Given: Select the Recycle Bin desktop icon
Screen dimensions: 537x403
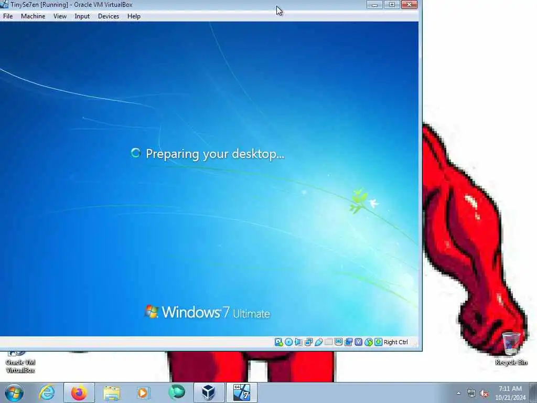Looking at the screenshot, I should [x=511, y=348].
